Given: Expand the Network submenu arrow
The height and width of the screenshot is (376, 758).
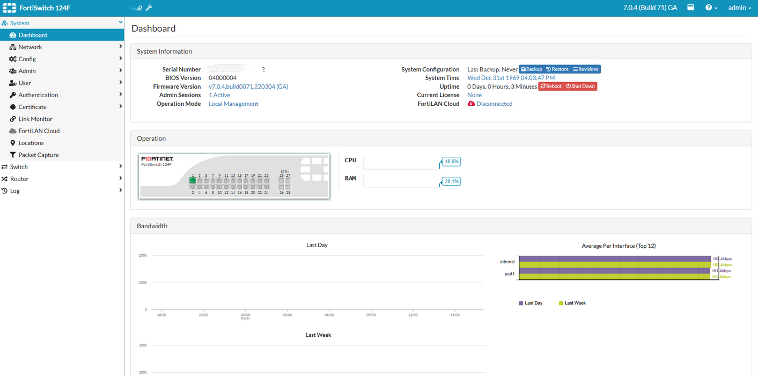Looking at the screenshot, I should [x=121, y=47].
